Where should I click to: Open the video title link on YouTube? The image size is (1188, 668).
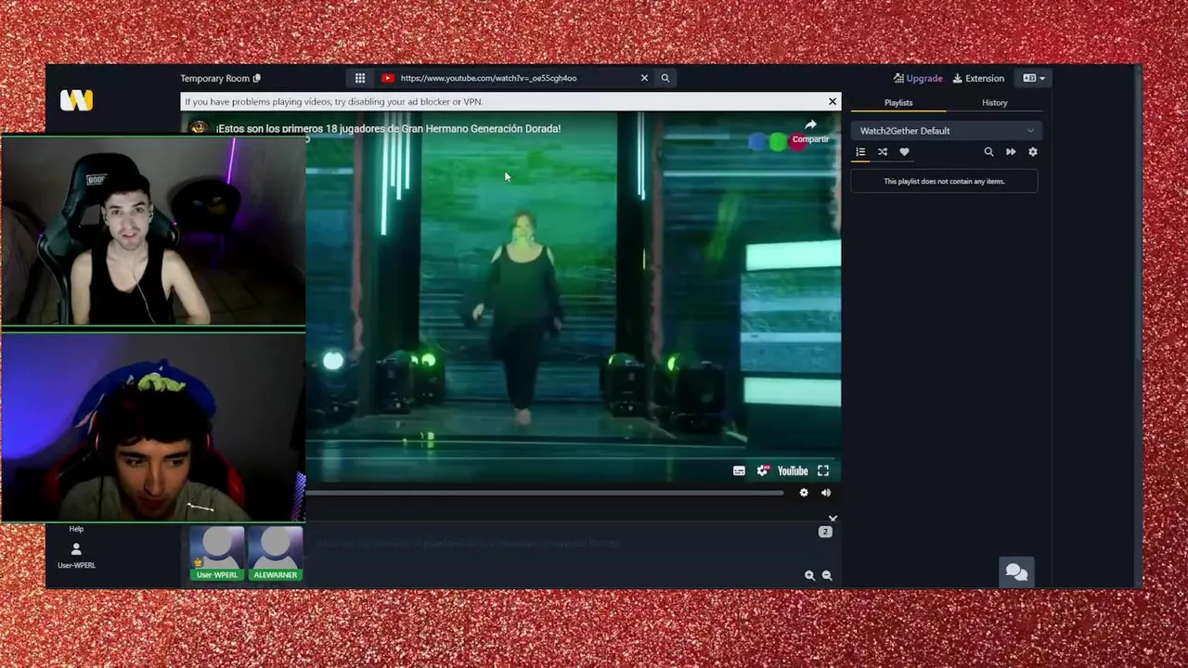click(388, 129)
